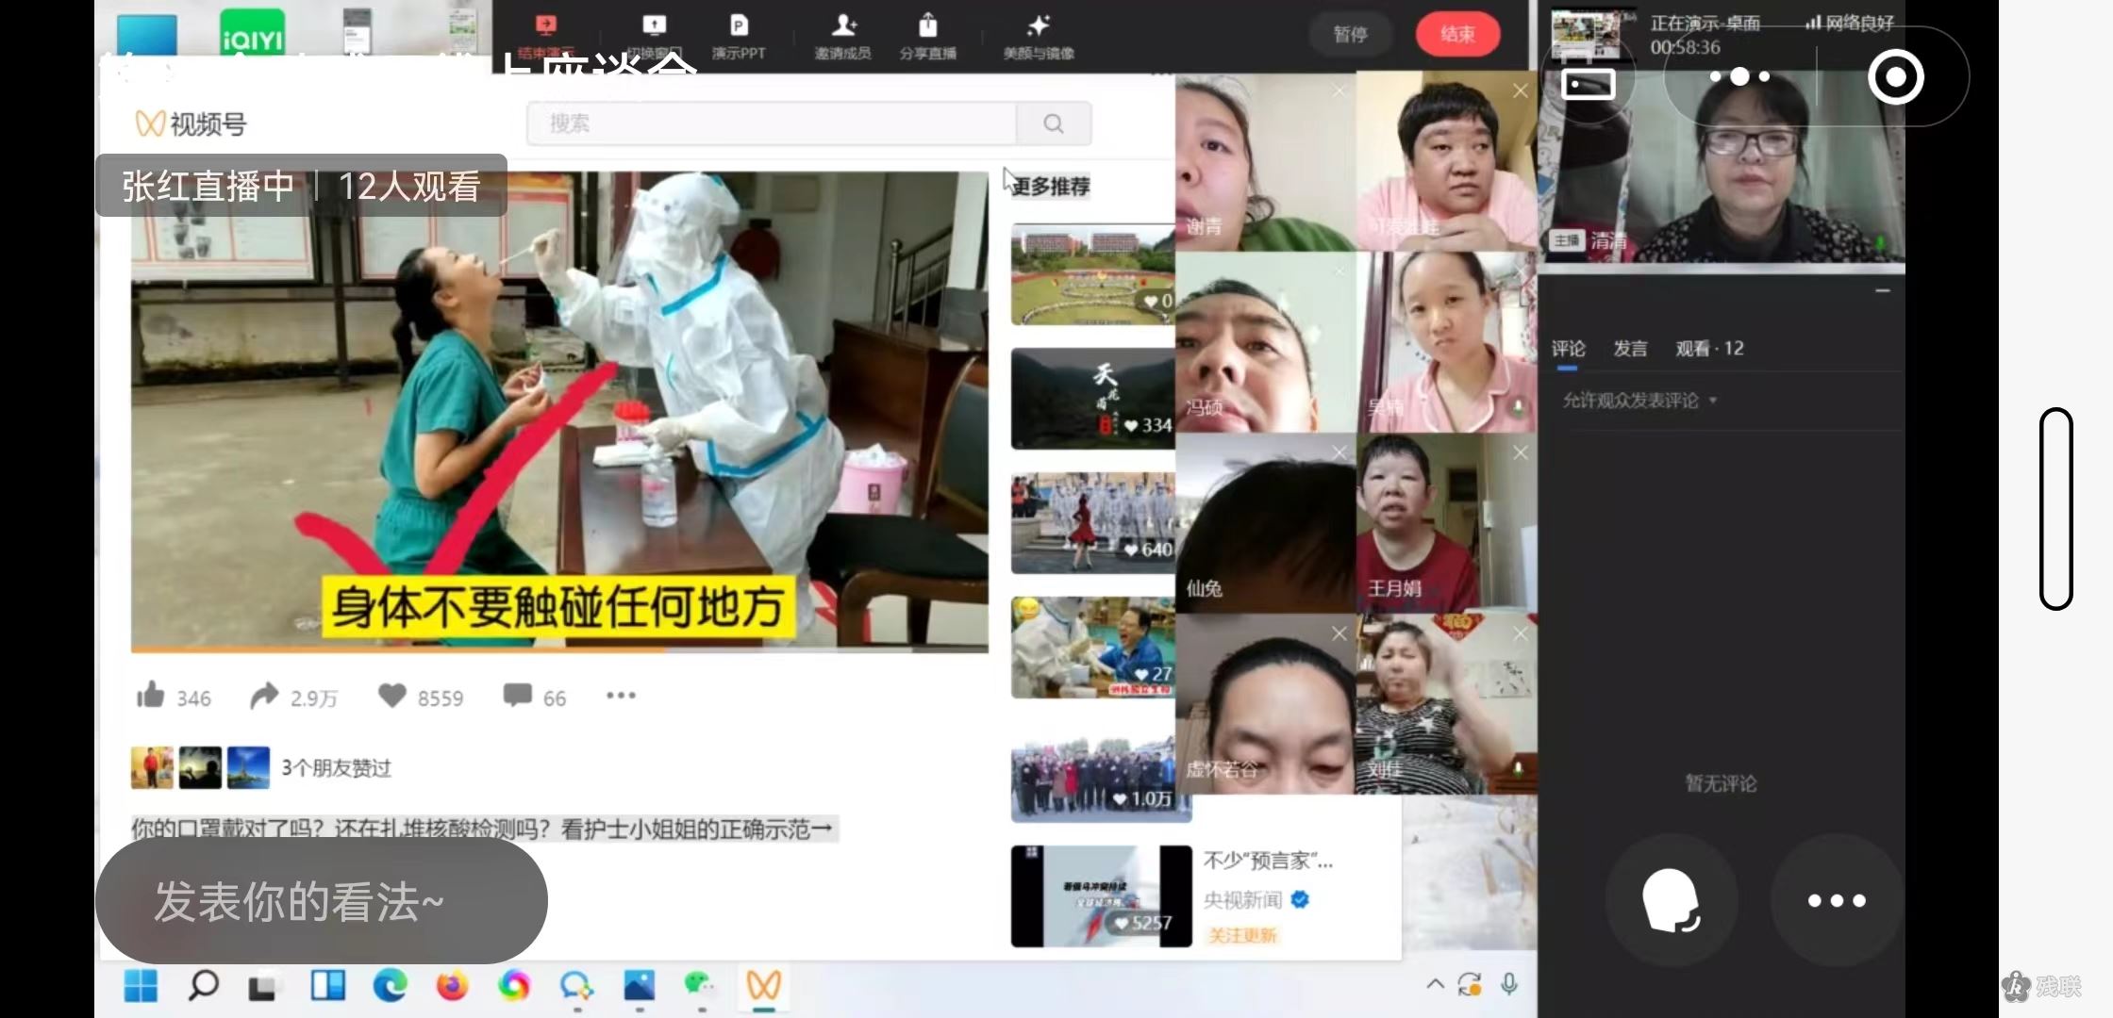
Task: Tap the 发表你的看法~ comment box
Action: (321, 901)
